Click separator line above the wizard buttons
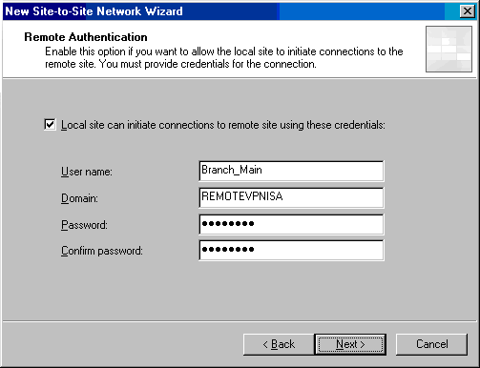480x368 pixels. click(240, 321)
